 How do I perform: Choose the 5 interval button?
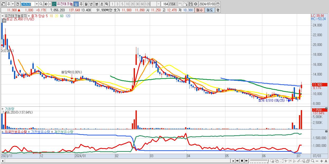click(122, 4)
